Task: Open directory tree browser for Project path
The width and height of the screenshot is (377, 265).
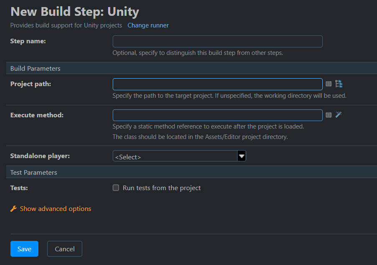Action: pyautogui.click(x=339, y=84)
